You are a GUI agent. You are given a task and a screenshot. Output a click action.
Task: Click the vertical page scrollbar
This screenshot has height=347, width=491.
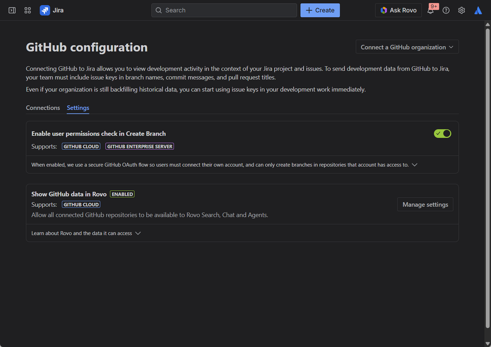click(x=488, y=178)
